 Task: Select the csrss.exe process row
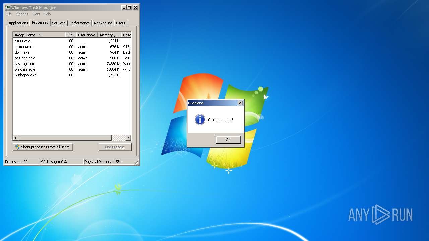[x=72, y=41]
